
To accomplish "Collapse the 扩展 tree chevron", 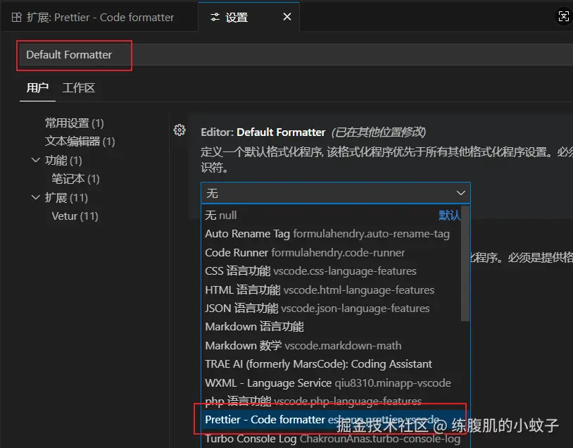I will coord(35,197).
